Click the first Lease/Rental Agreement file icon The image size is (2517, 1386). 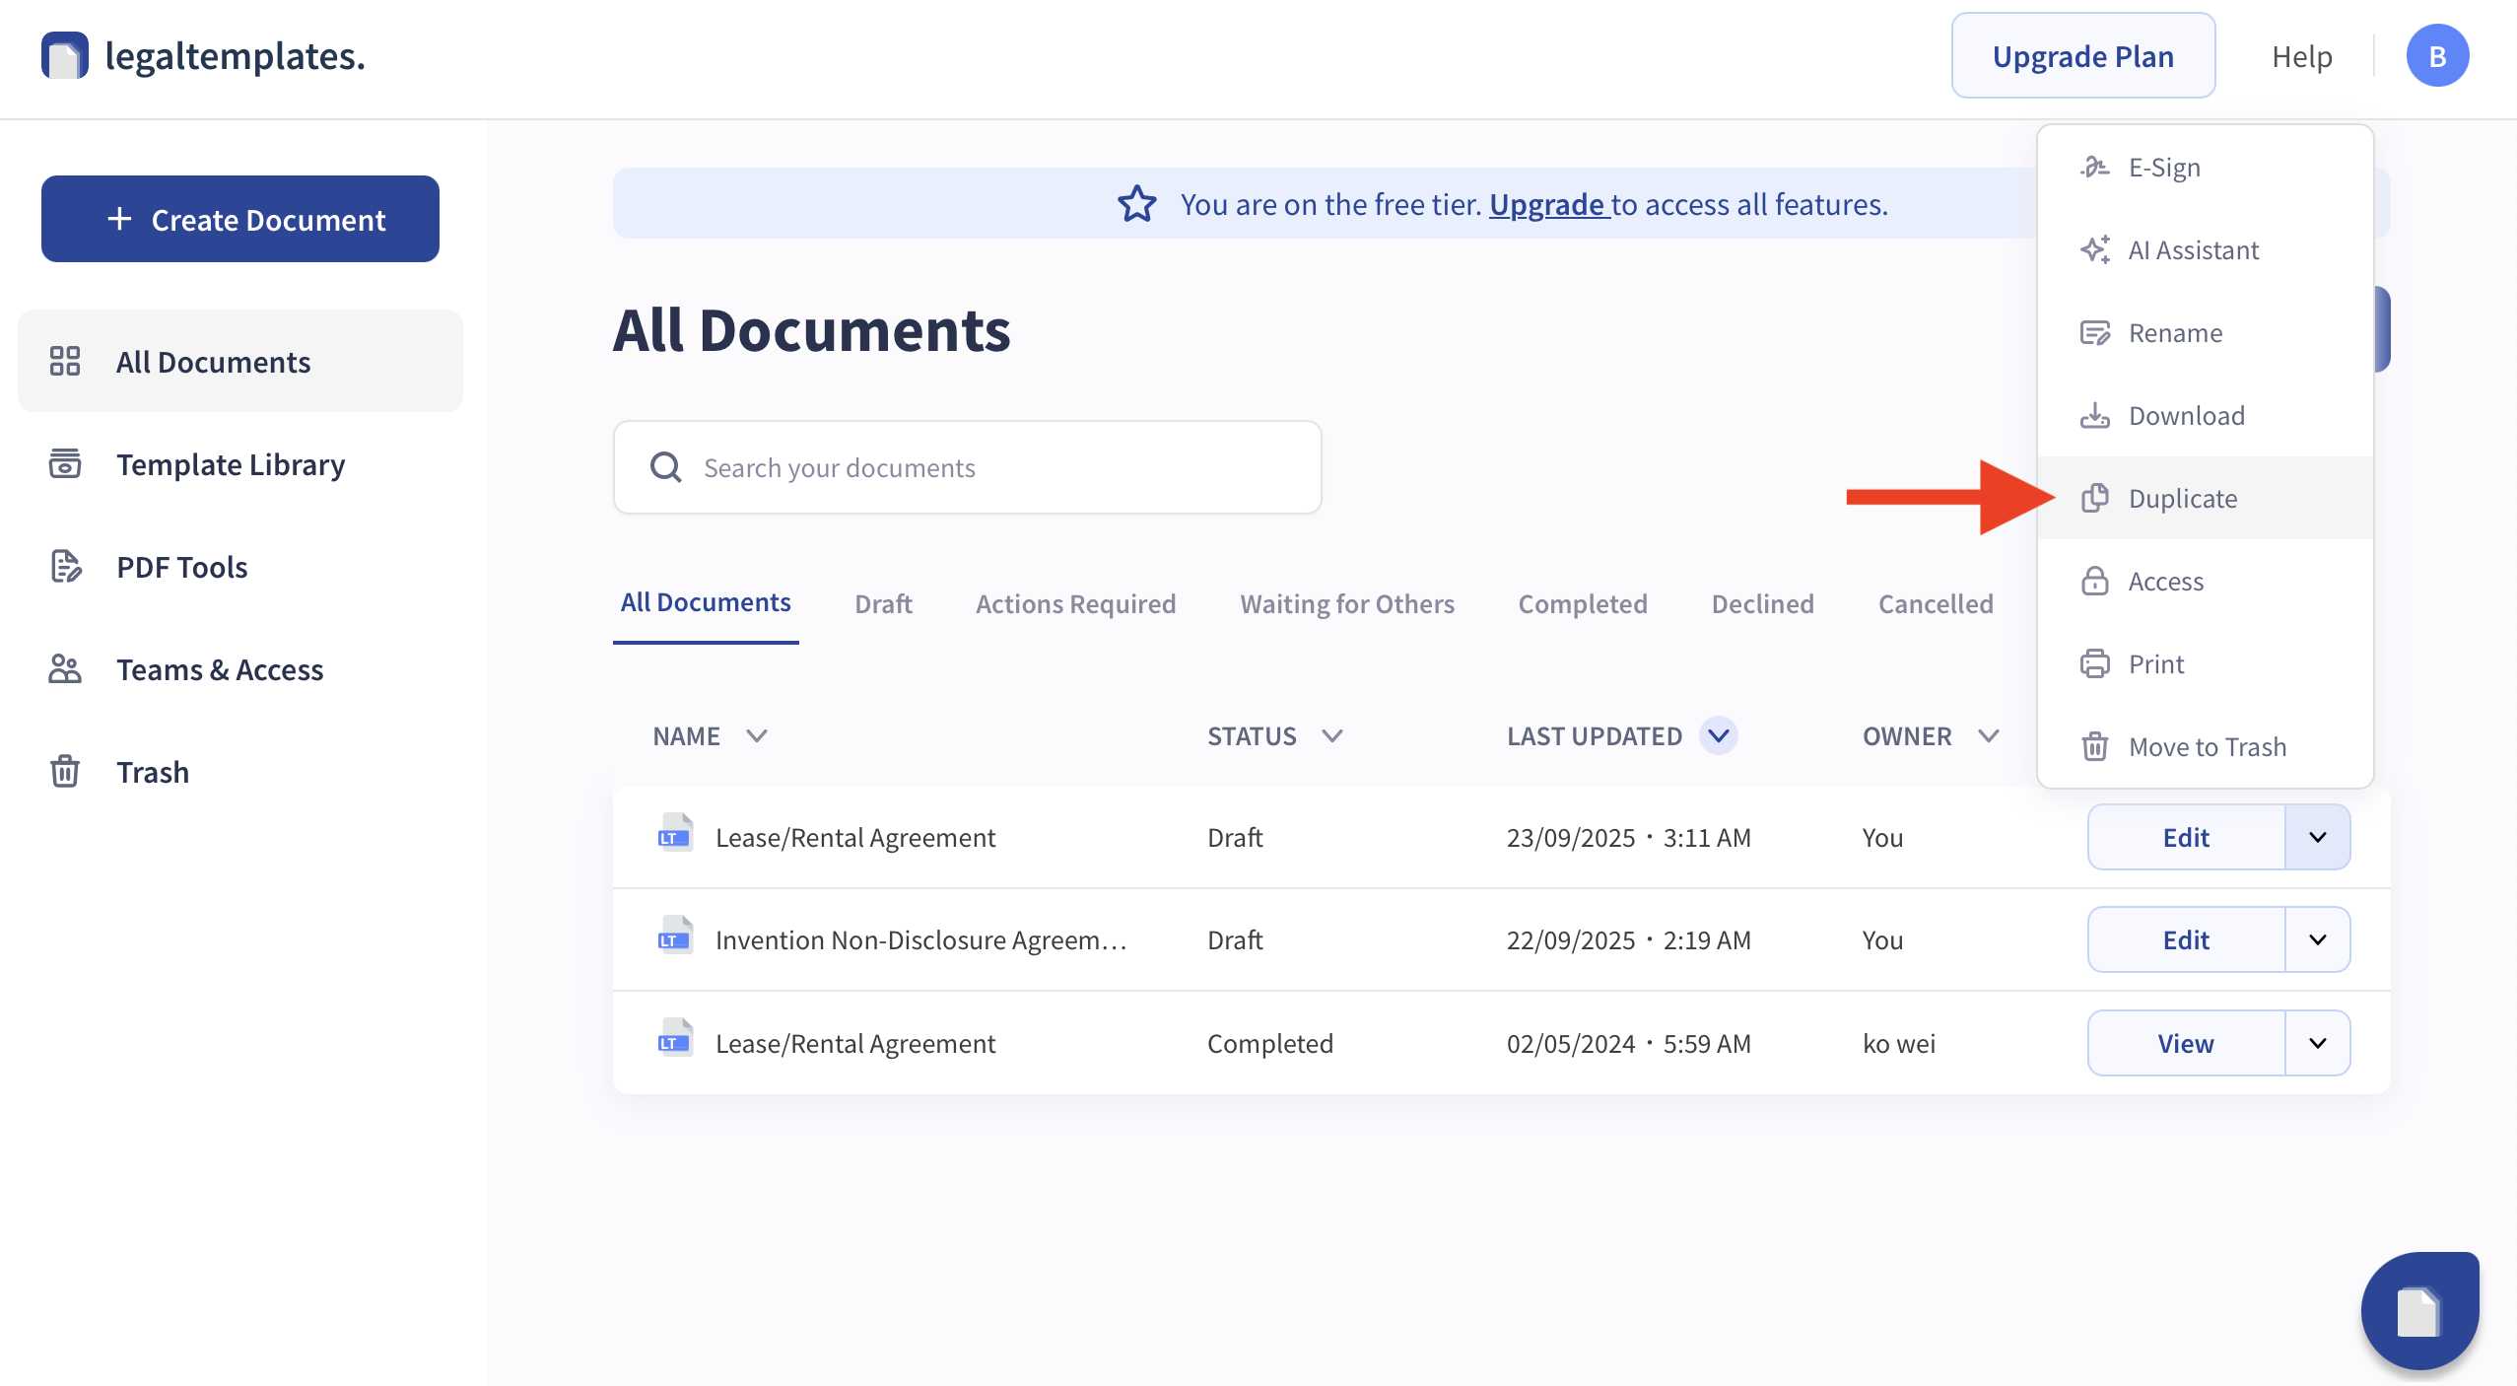click(x=675, y=835)
